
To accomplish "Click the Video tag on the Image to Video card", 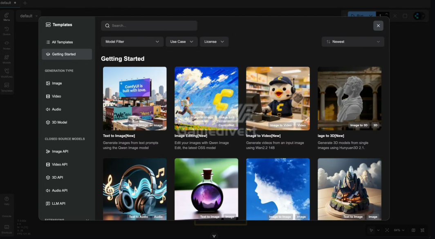I will tap(302, 125).
